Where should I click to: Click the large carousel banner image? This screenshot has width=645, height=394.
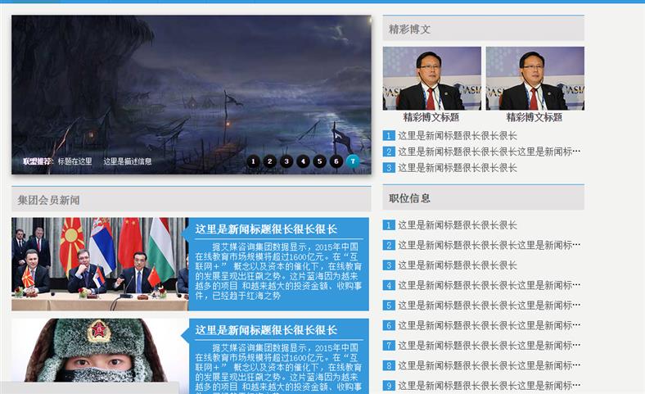coord(191,82)
